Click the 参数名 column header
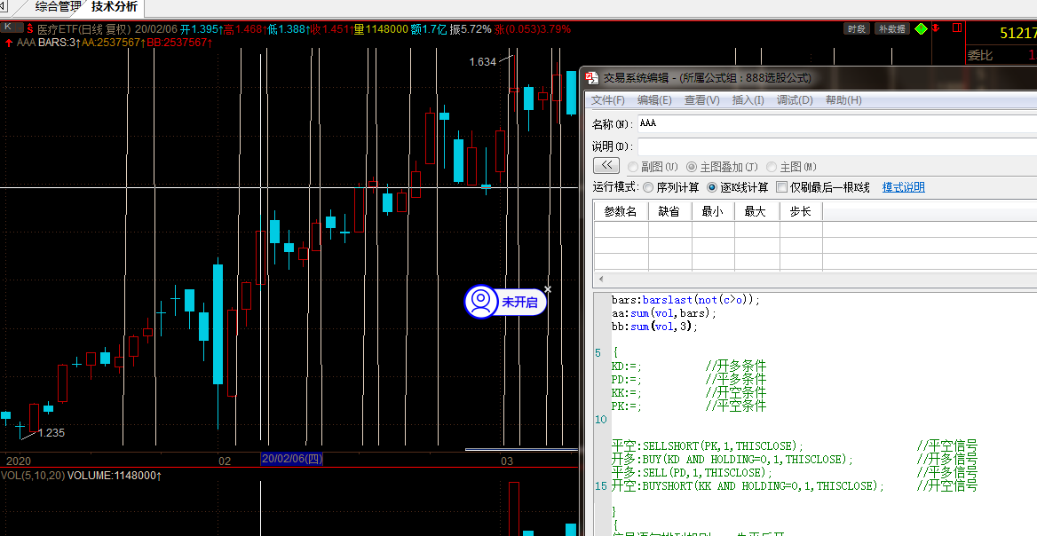1037x536 pixels. pos(621,211)
